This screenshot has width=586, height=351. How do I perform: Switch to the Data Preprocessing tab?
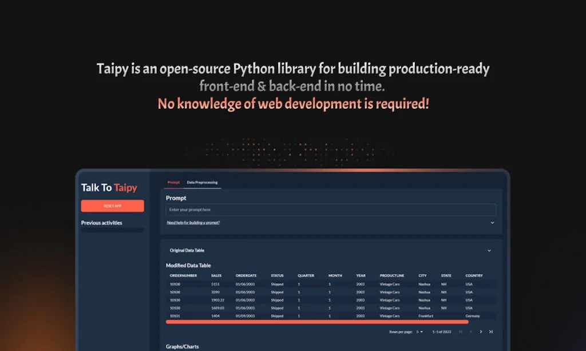pyautogui.click(x=201, y=182)
